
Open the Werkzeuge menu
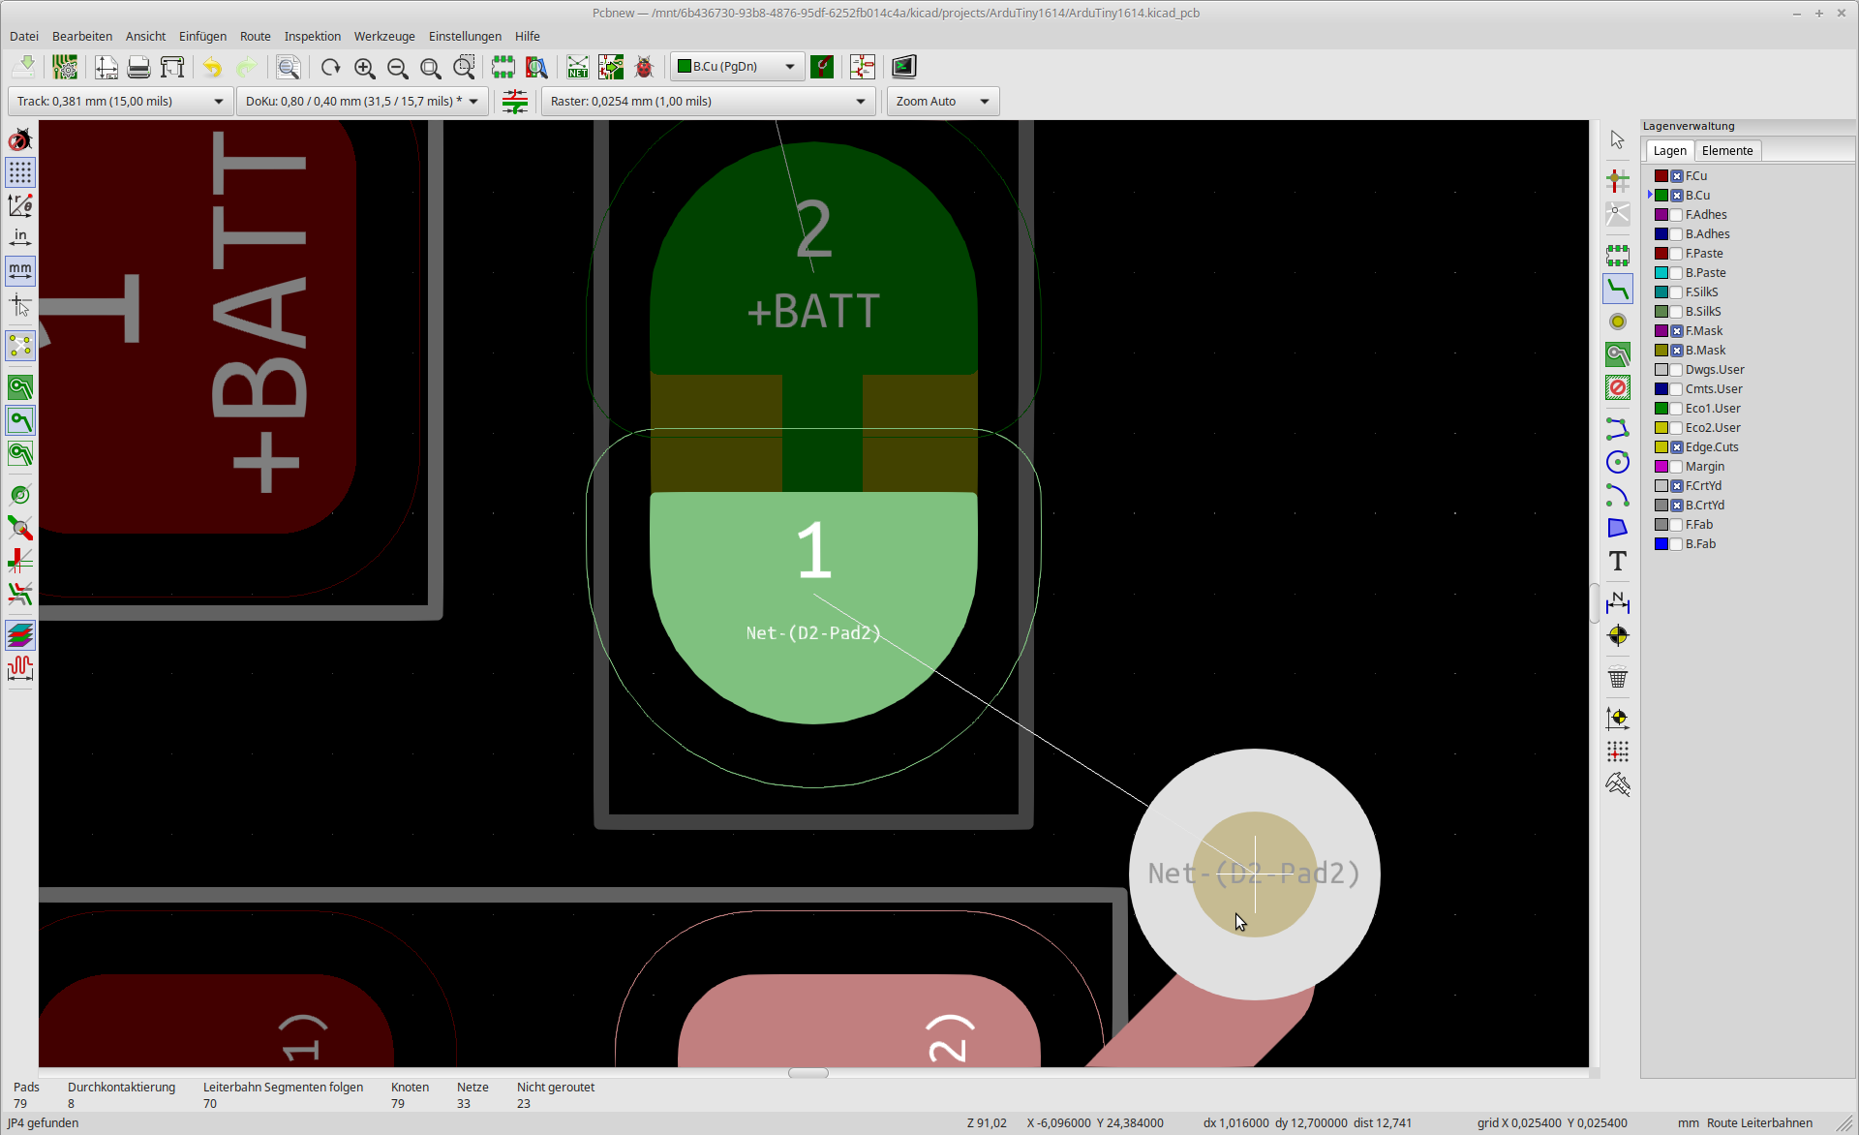pyautogui.click(x=384, y=37)
